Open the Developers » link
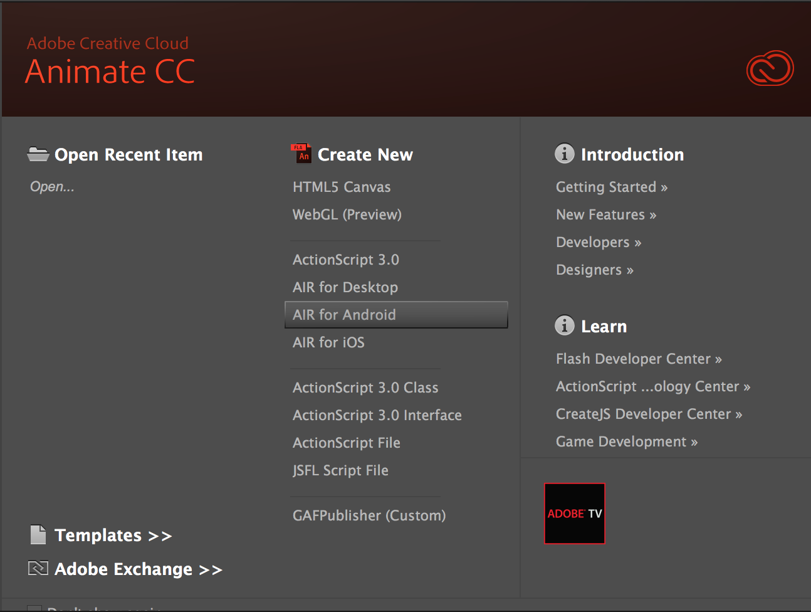The image size is (811, 612). click(x=599, y=242)
